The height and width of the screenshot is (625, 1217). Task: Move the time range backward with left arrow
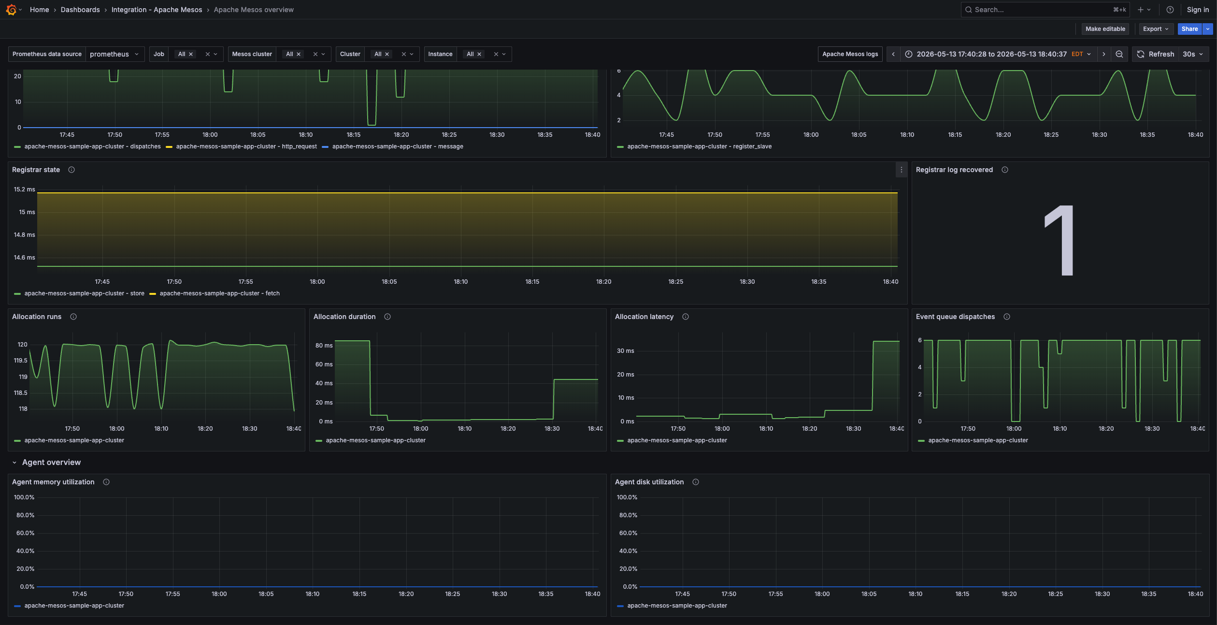[893, 54]
